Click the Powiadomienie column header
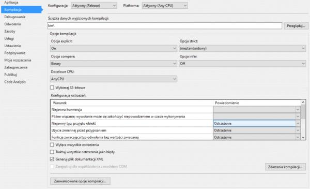The height and width of the screenshot is (189, 310). click(257, 103)
